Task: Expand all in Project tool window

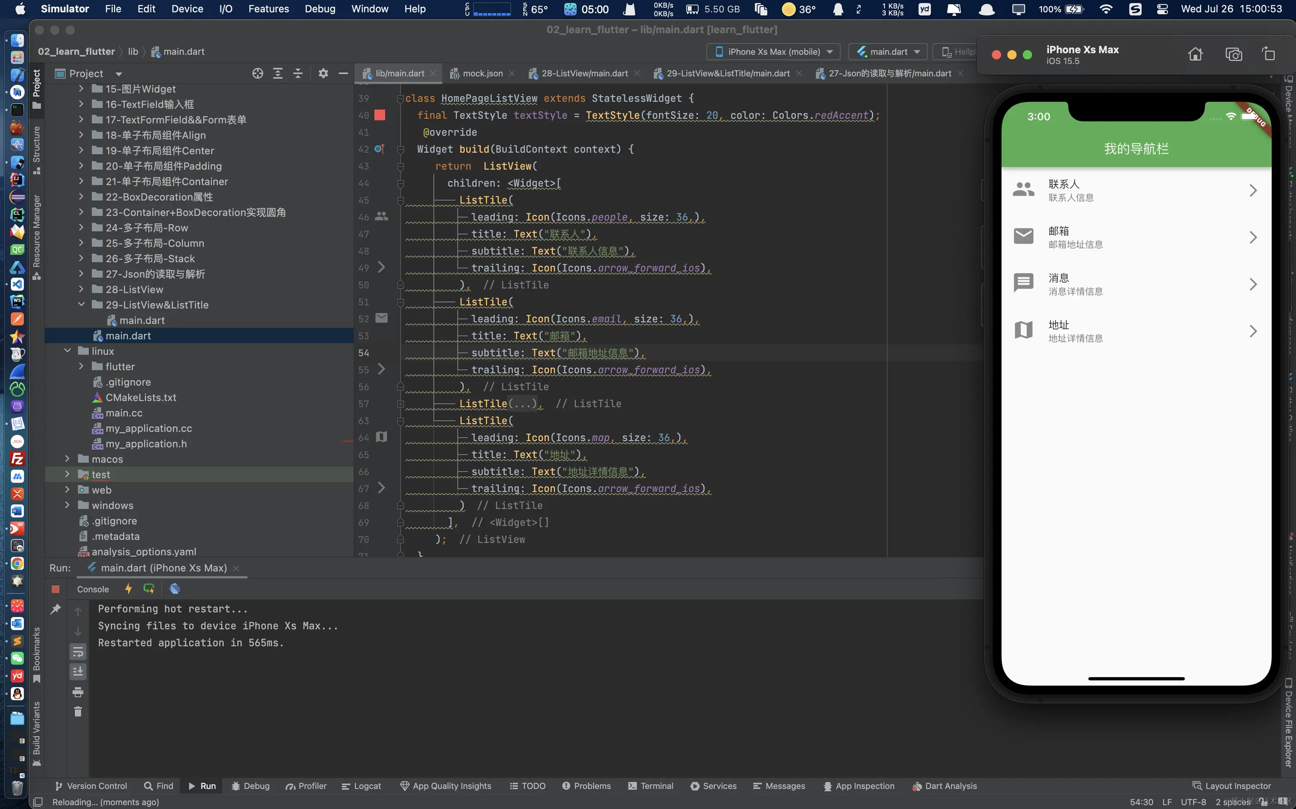Action: pyautogui.click(x=278, y=73)
